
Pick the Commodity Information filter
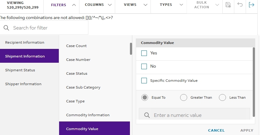[x=88, y=115]
